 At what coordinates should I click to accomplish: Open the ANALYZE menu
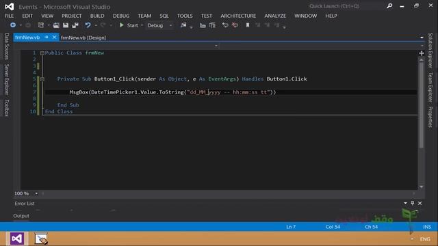[x=275, y=16]
